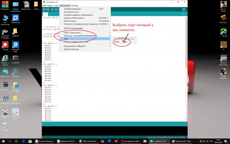Viewport: 230px width, 144px height.
Task: Open the Файл menu
Action: [45, 6]
